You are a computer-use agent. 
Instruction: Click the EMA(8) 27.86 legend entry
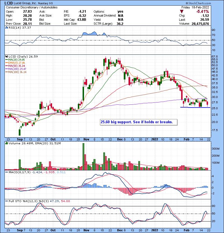click(x=15, y=63)
